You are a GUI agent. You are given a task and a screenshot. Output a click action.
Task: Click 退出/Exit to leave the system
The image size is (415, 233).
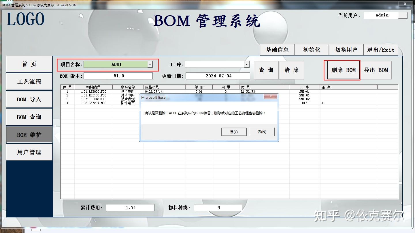(x=381, y=50)
